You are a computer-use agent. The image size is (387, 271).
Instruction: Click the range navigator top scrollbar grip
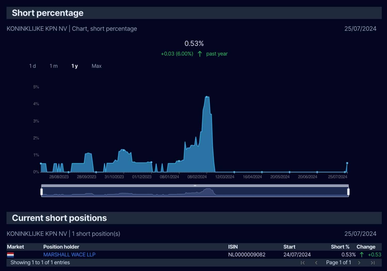tap(195, 186)
